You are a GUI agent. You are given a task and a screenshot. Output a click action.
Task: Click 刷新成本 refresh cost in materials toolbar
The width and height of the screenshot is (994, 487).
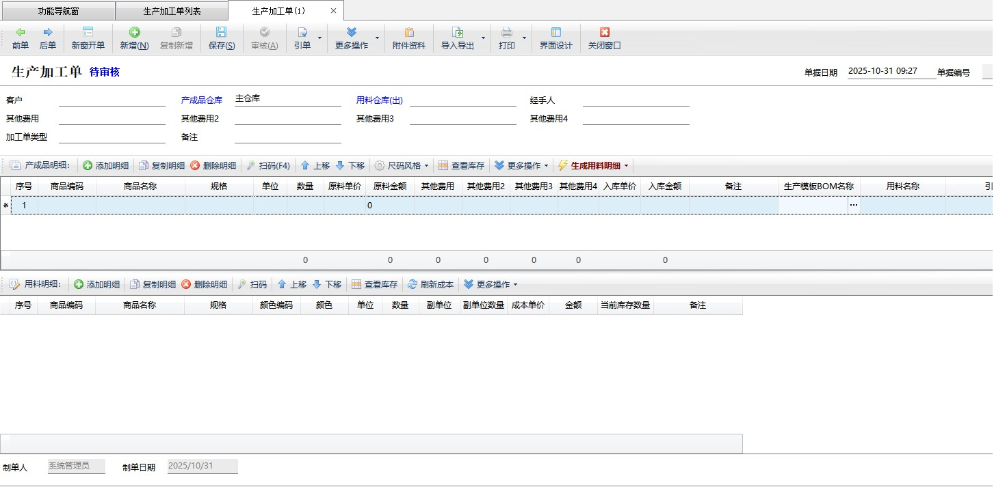click(x=430, y=285)
